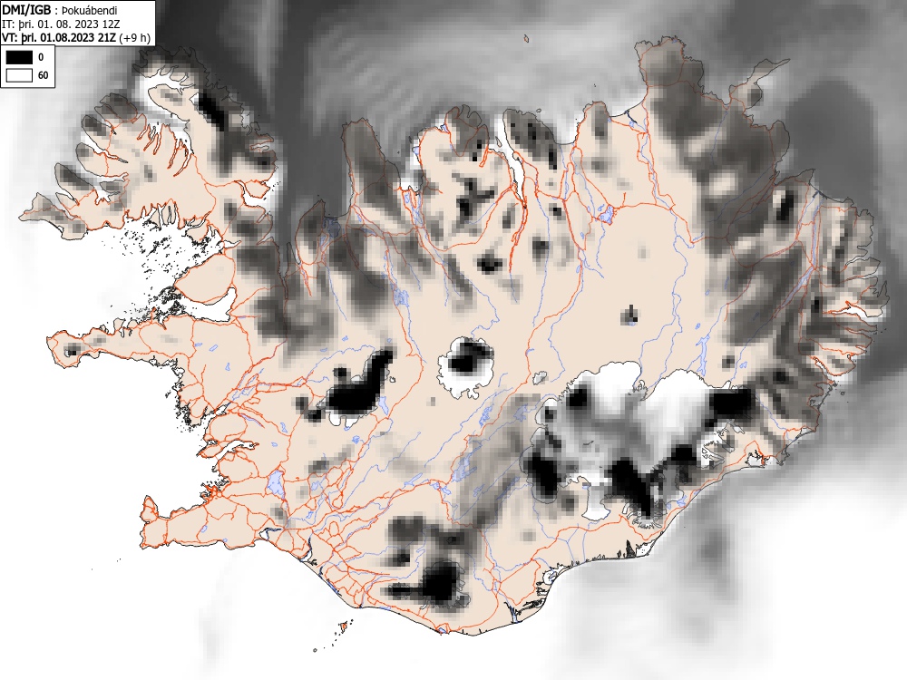Click the legend value label '60'
907x680 pixels.
pos(43,75)
